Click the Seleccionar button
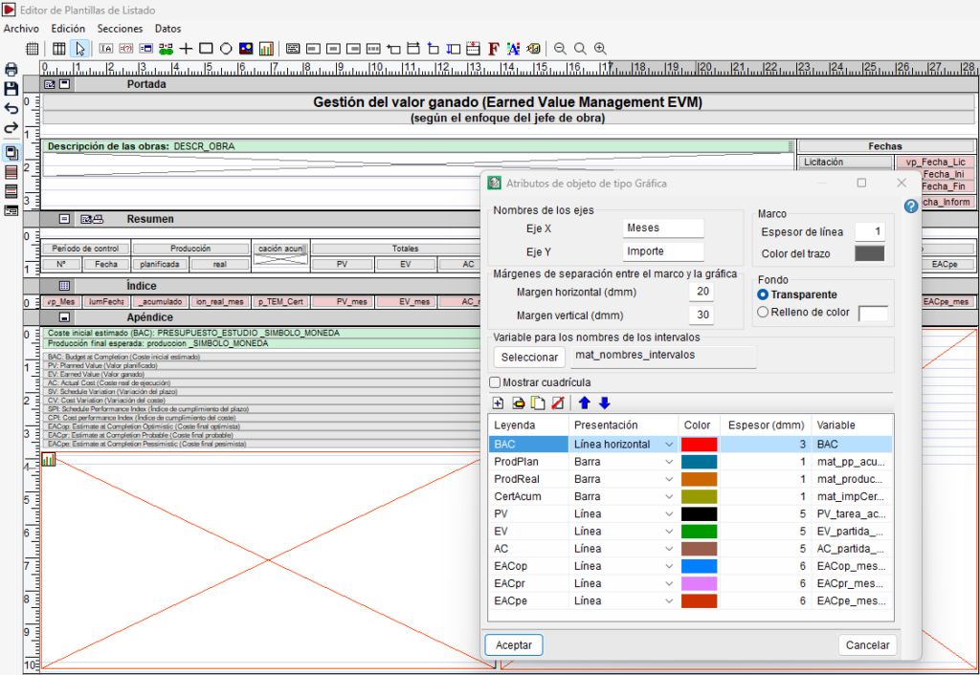 529,358
